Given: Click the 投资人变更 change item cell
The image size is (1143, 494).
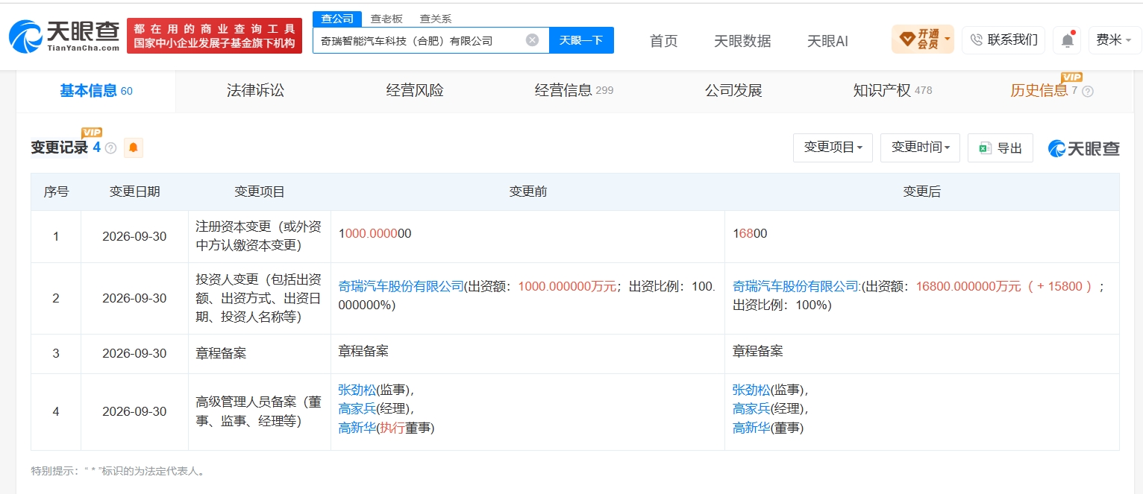Looking at the screenshot, I should coord(259,298).
